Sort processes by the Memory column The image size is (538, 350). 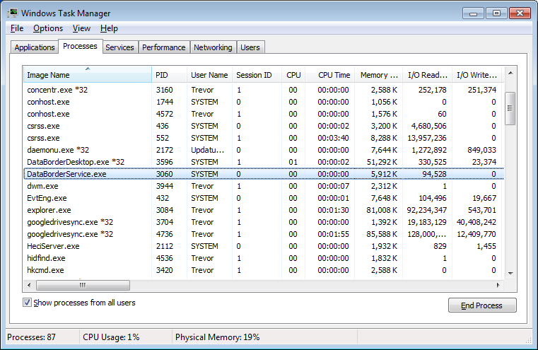(x=378, y=75)
